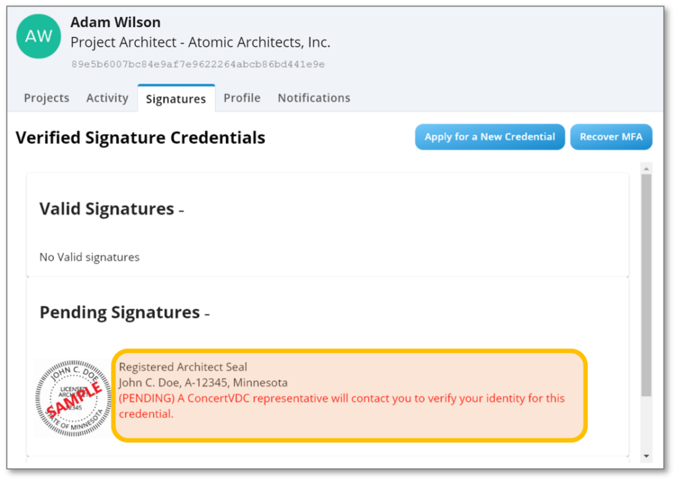Click the vertical scrollbar thumb
The height and width of the screenshot is (480, 675).
647,283
